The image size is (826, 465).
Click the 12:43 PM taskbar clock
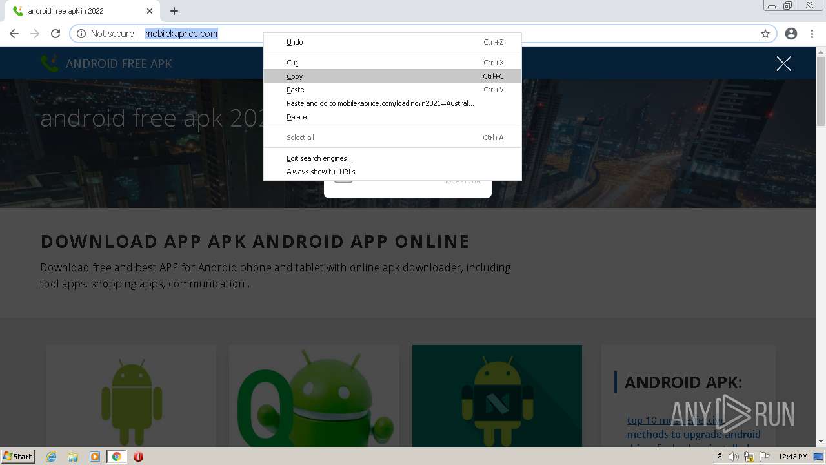(793, 457)
